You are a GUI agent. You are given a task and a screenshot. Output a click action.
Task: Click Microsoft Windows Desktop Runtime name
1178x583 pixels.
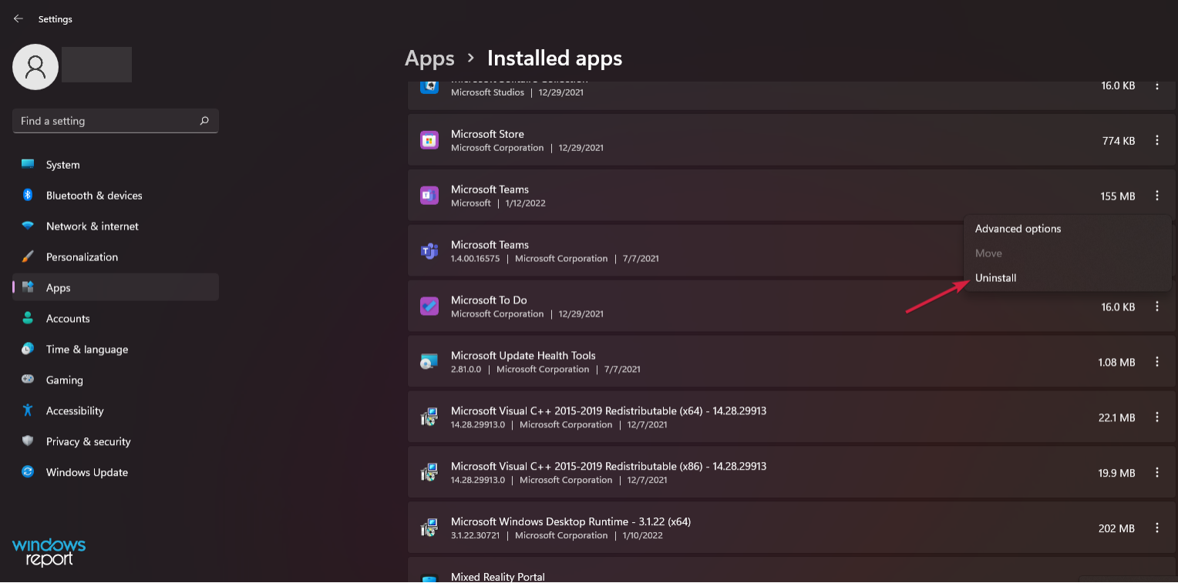[570, 522]
